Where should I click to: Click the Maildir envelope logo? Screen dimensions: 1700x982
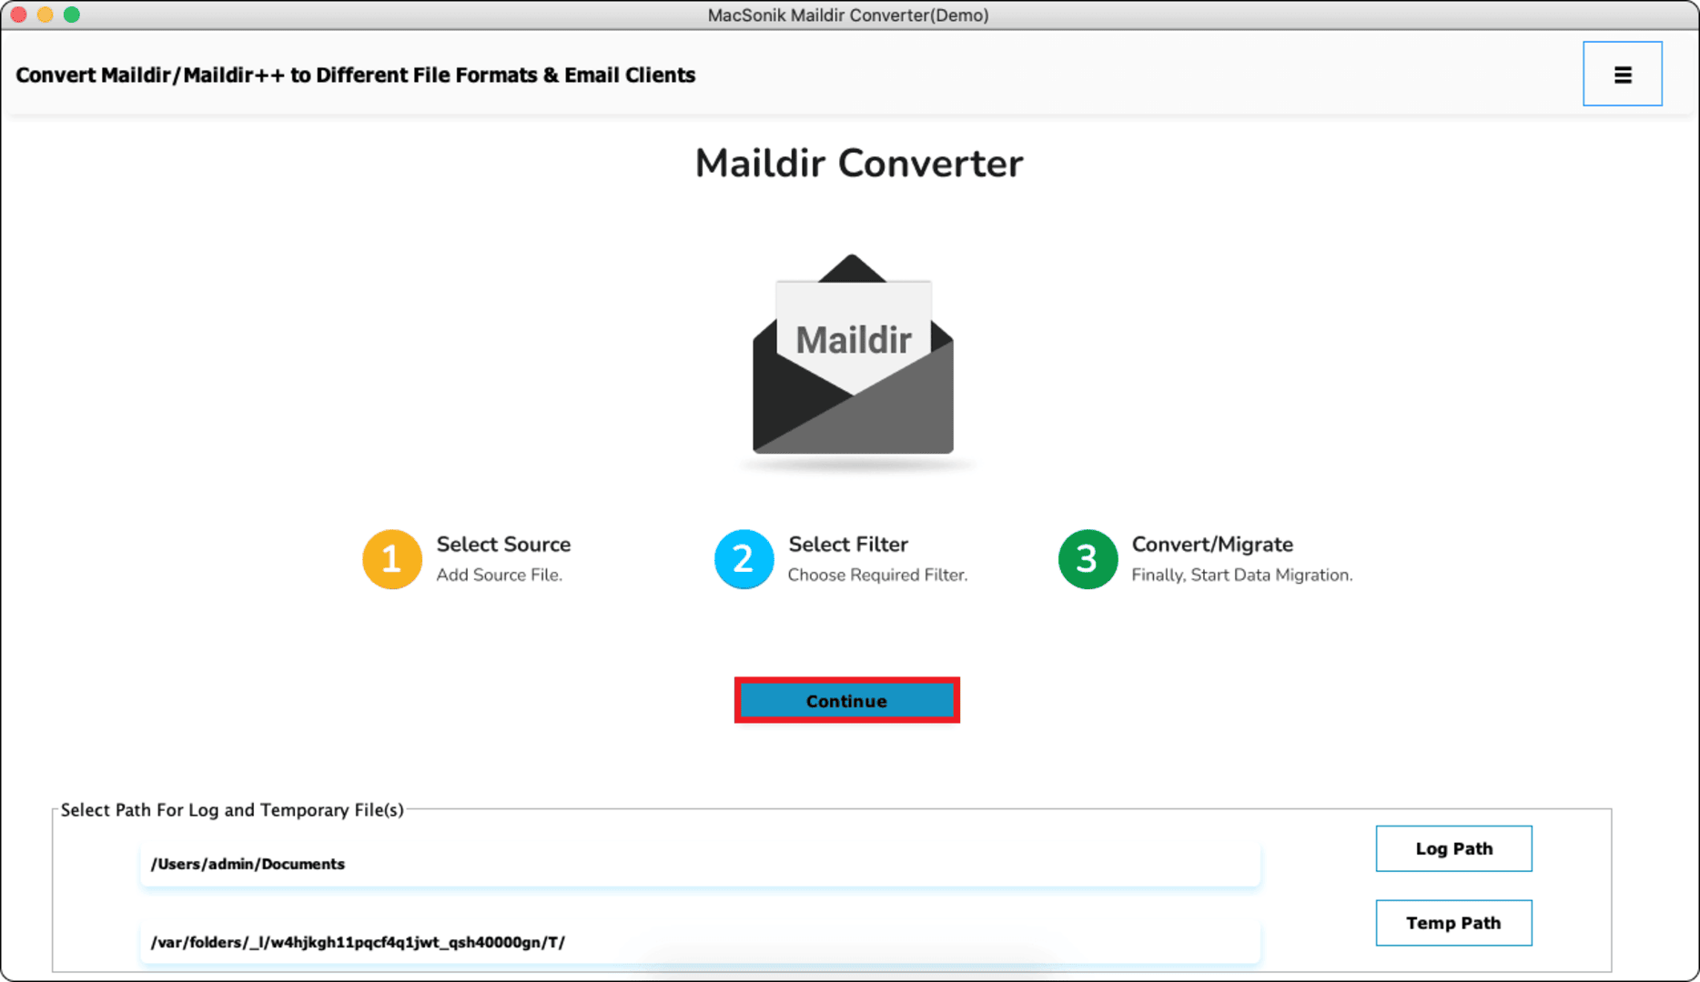coord(853,356)
